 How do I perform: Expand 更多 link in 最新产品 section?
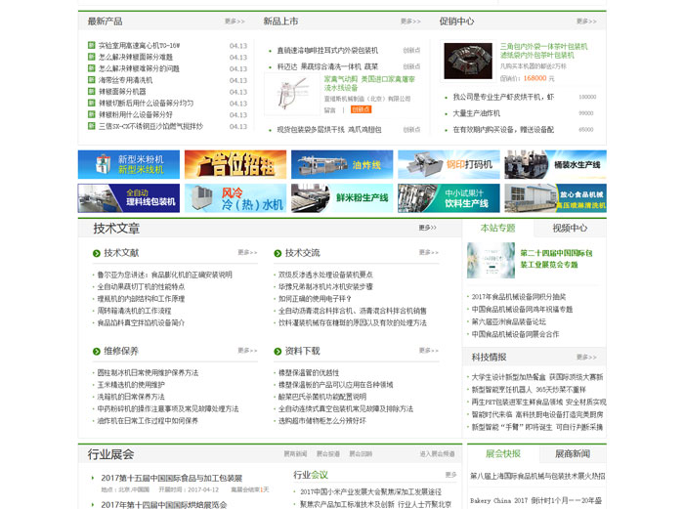[x=235, y=21]
